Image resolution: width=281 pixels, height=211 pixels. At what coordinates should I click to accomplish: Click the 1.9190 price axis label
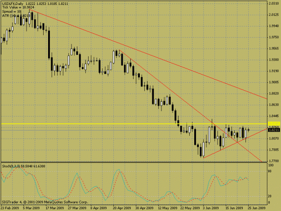[274, 71]
